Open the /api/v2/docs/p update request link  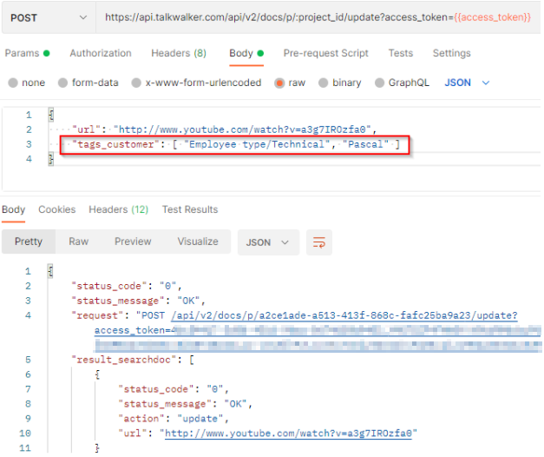coord(344,315)
